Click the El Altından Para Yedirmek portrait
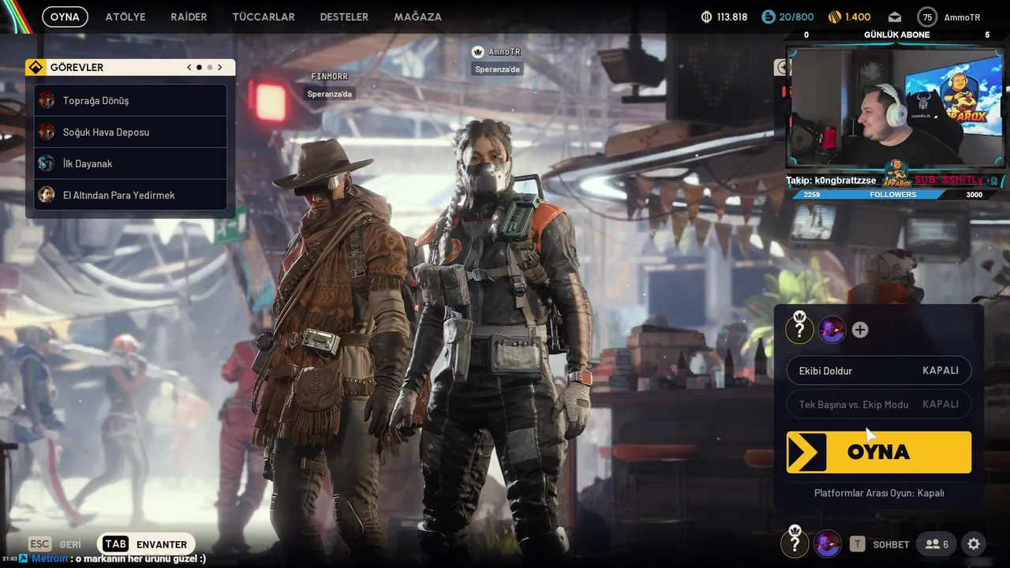The image size is (1010, 568). coord(47,195)
